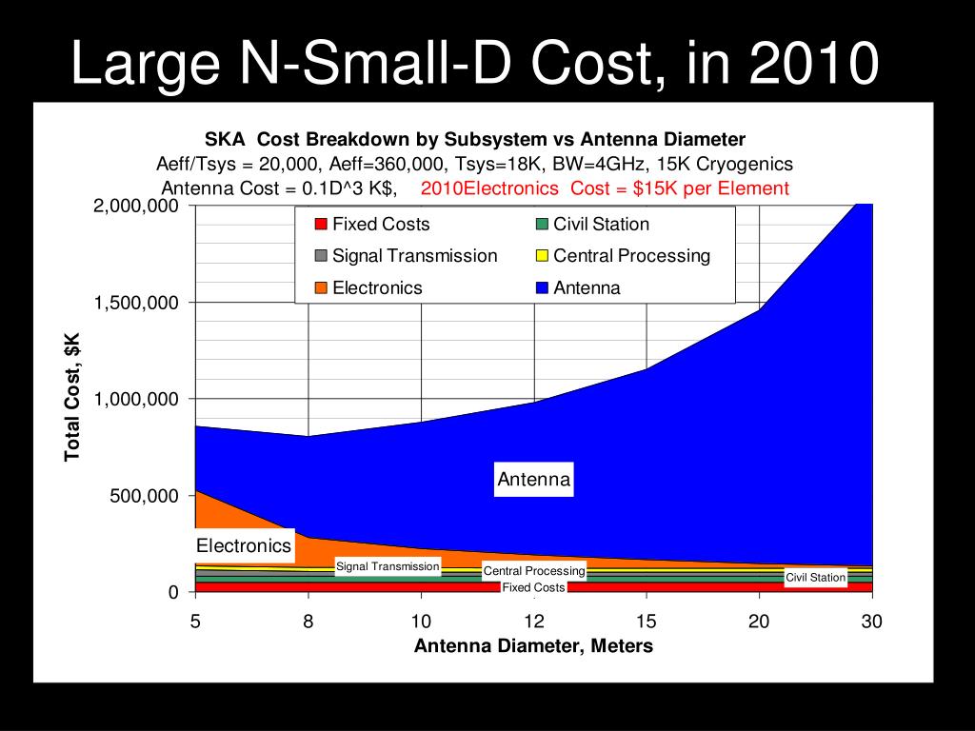Click the y-axis label '0'
The width and height of the screenshot is (975, 731).
coord(173,592)
